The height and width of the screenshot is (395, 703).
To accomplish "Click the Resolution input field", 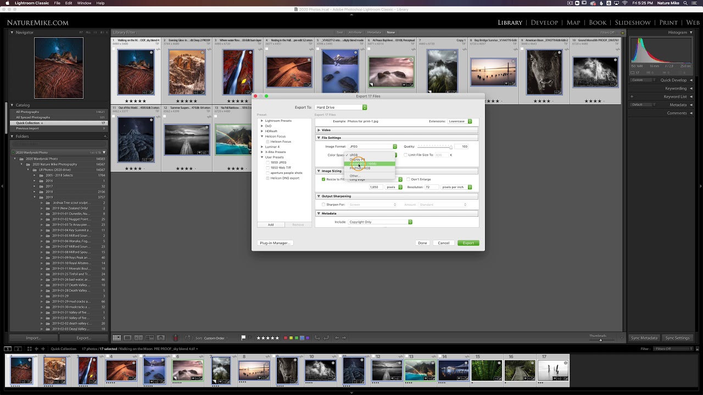I will coord(431,187).
